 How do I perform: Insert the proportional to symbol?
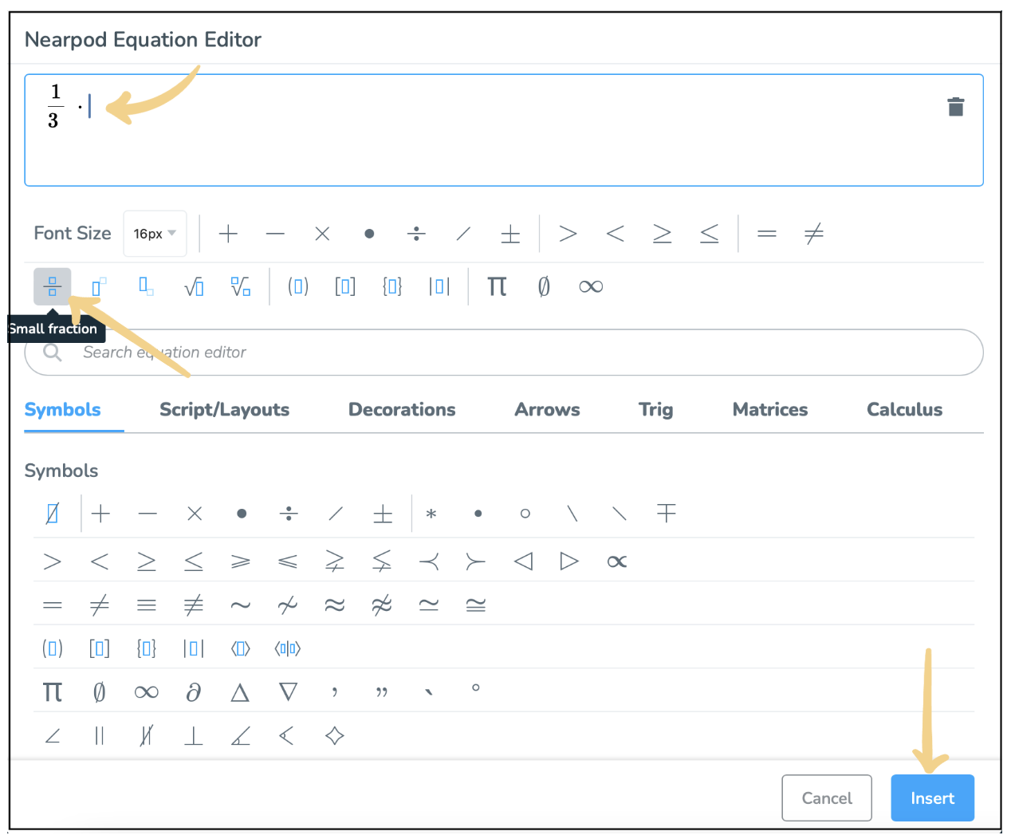[x=616, y=561]
